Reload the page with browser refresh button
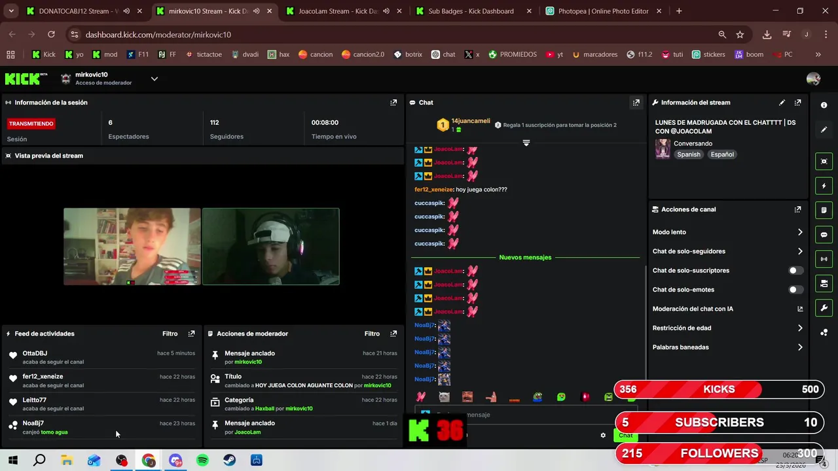Image resolution: width=838 pixels, height=471 pixels. tap(51, 35)
